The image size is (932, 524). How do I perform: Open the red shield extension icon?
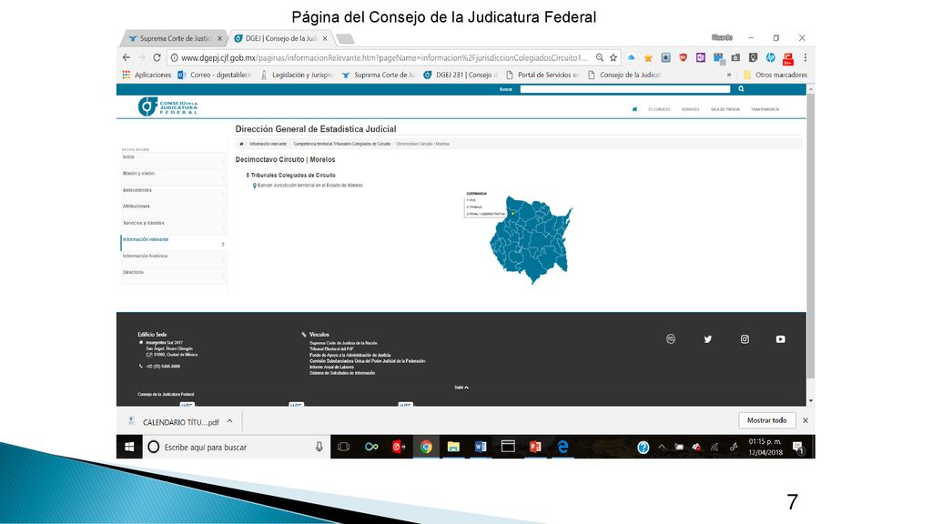click(683, 57)
